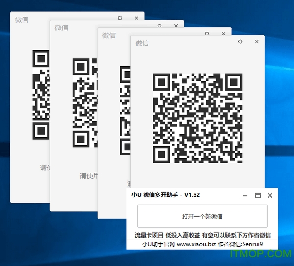Viewport: 294px width, 266px height.
Task: Click 微信 title of the frontmost login window
Action: pyautogui.click(x=142, y=43)
